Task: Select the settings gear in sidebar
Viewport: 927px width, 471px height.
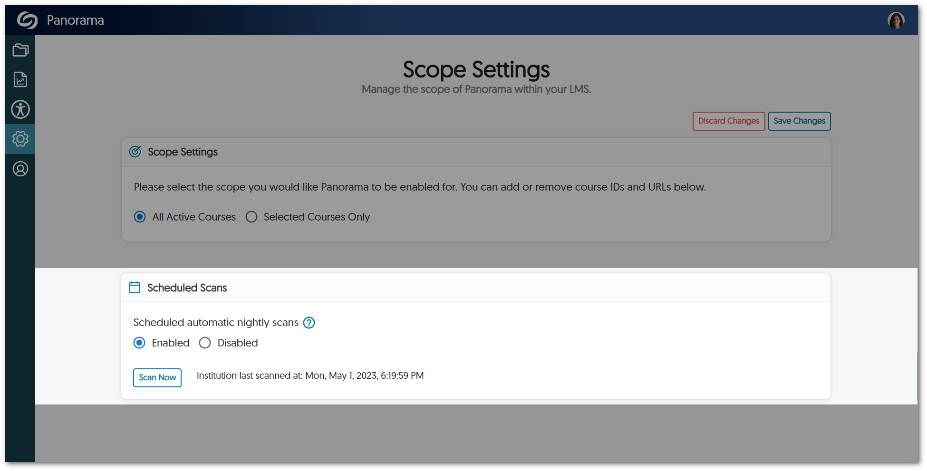Action: [x=20, y=139]
